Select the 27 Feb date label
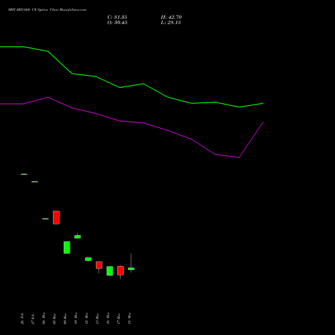335x335 pixels. [33, 319]
